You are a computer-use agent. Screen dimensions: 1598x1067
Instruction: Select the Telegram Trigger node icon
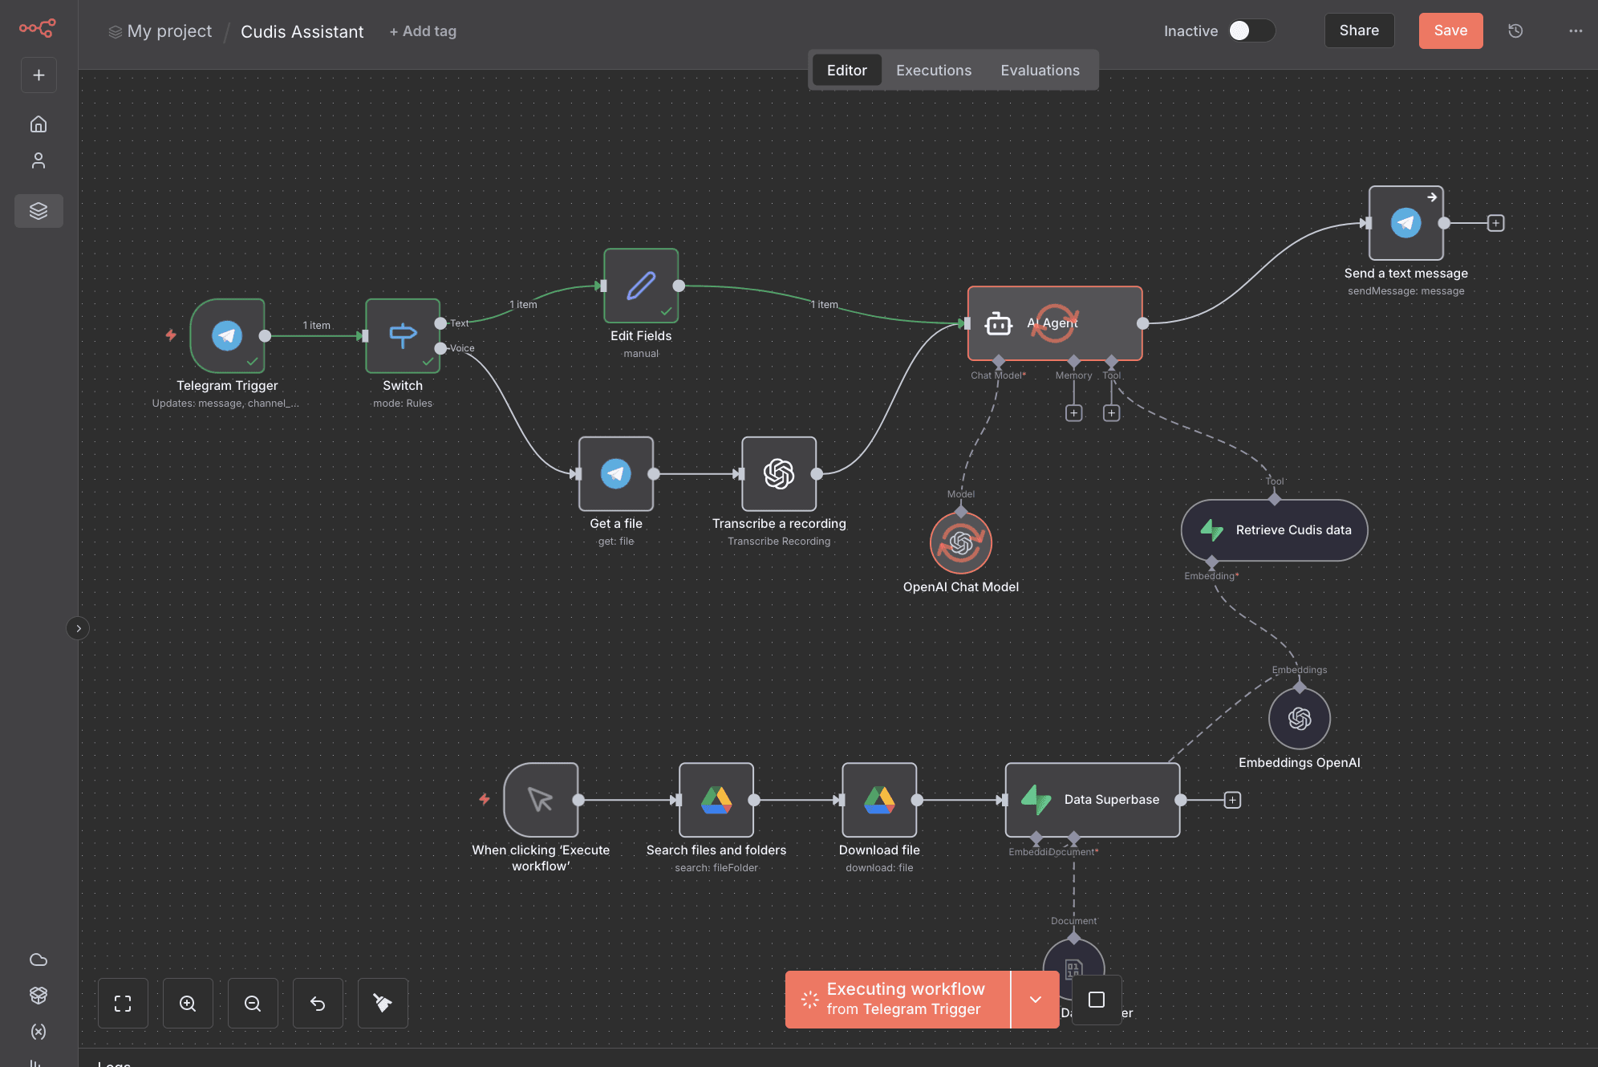pyautogui.click(x=227, y=335)
